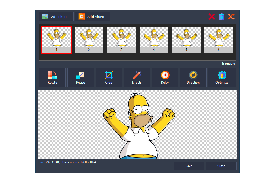
Task: Select the frame 2 thumbnail
Action: point(89,40)
